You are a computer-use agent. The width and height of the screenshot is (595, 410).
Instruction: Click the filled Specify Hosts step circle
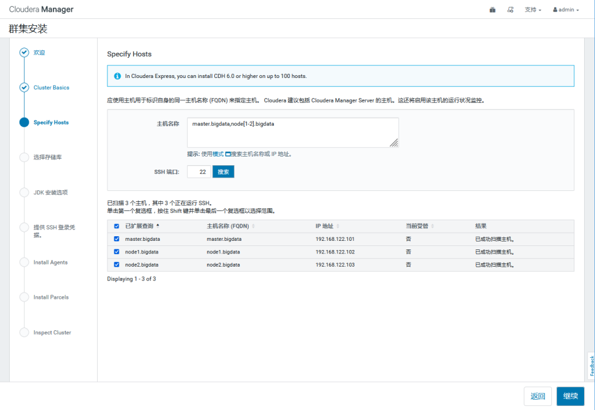24,122
